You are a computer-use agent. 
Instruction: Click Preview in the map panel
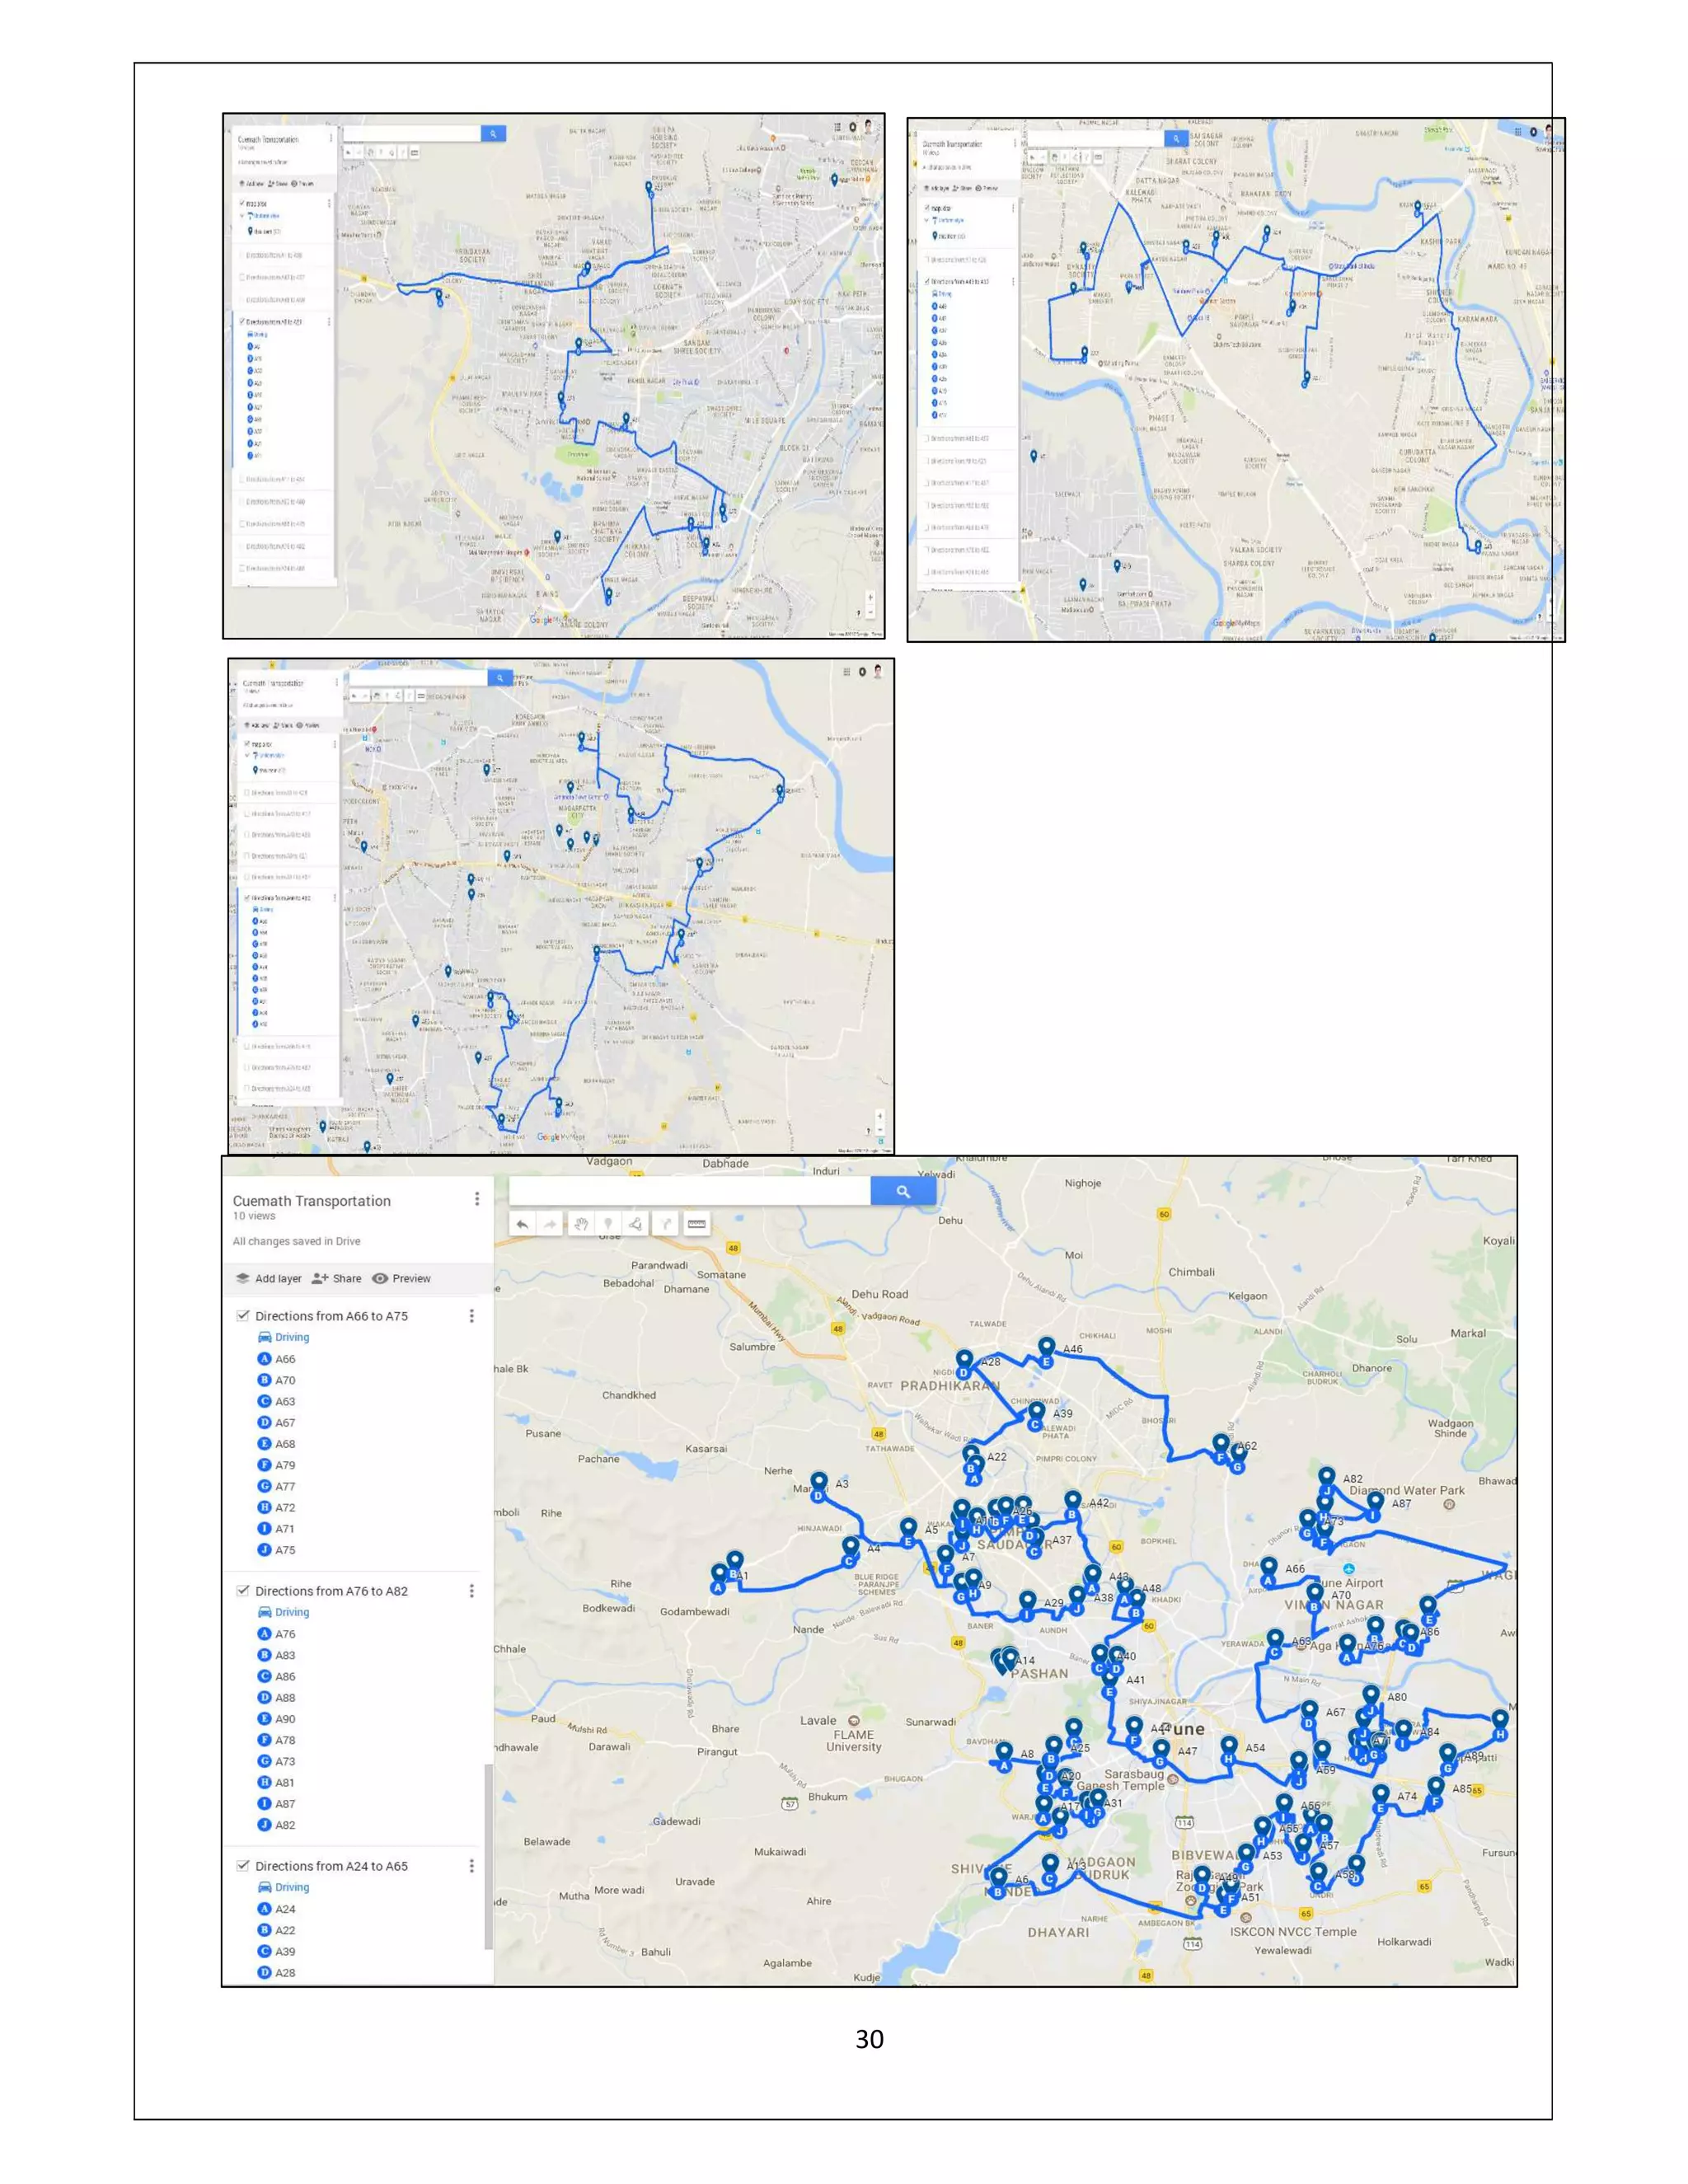click(x=402, y=1278)
